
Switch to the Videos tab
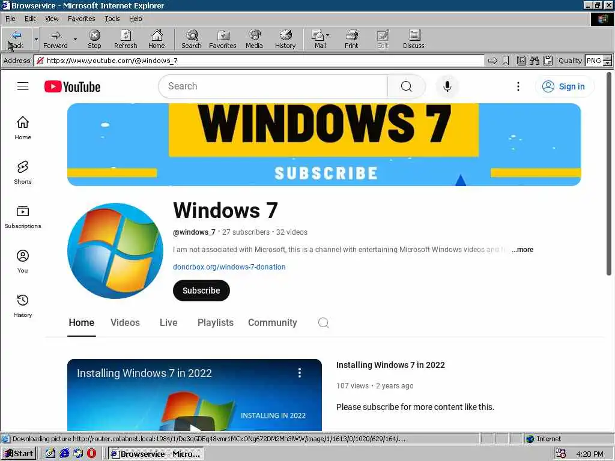pos(125,322)
